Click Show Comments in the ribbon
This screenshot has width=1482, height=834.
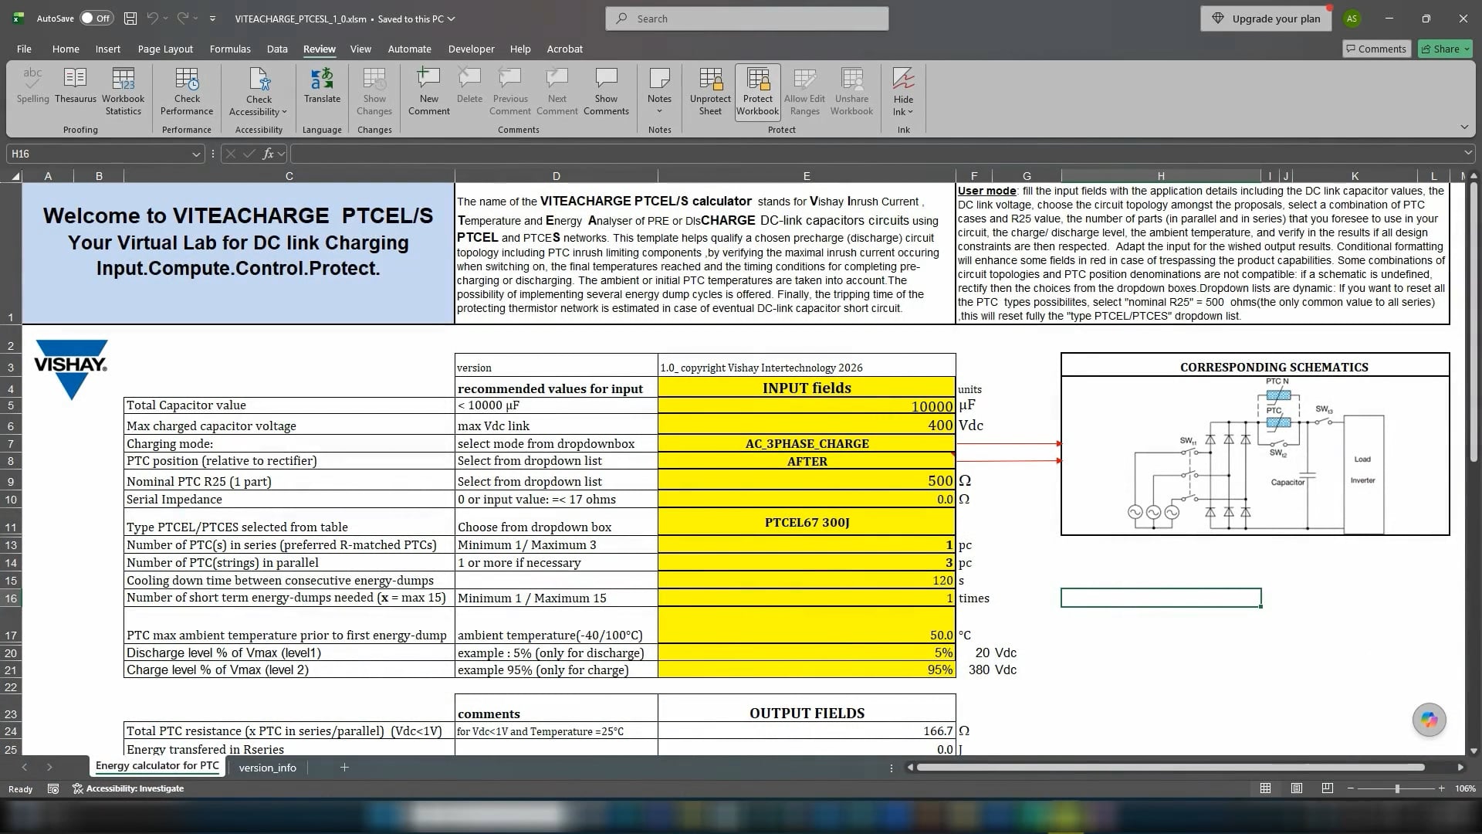(606, 91)
